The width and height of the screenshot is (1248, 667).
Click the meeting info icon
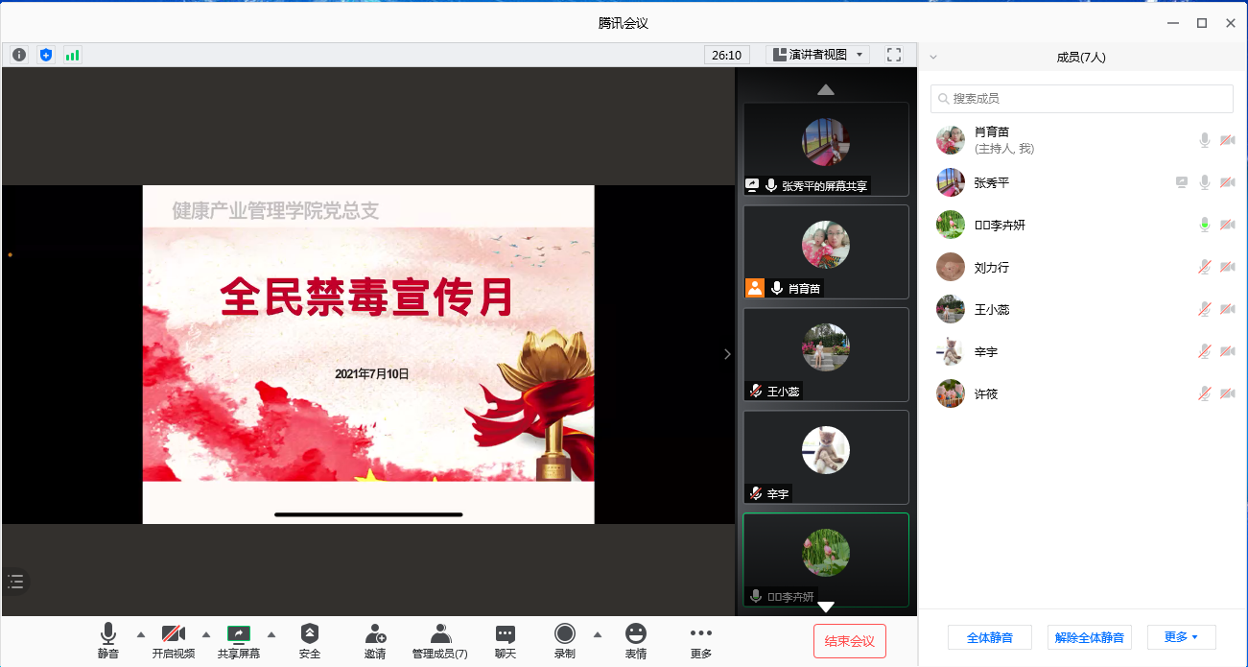(x=19, y=55)
